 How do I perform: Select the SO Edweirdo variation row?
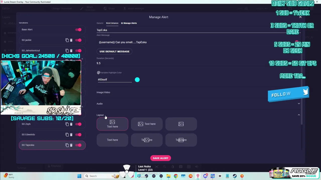click(52, 134)
